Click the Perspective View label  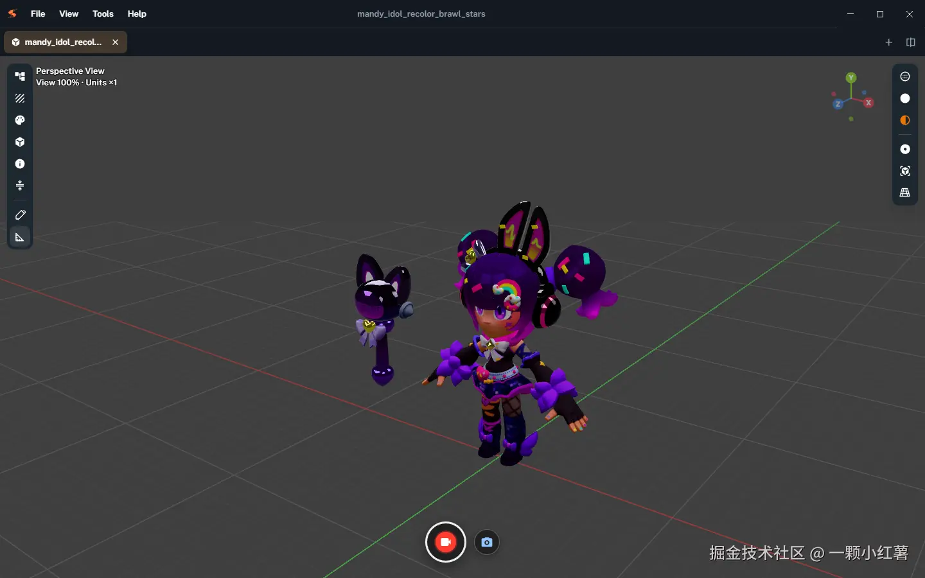pos(70,71)
